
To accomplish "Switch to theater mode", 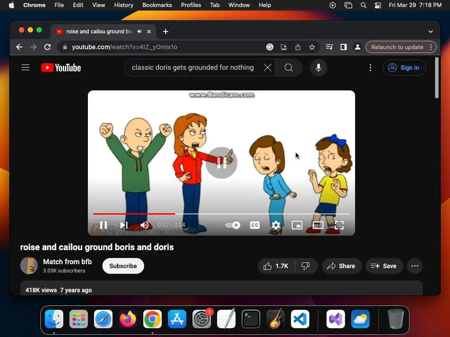I will pos(318,225).
